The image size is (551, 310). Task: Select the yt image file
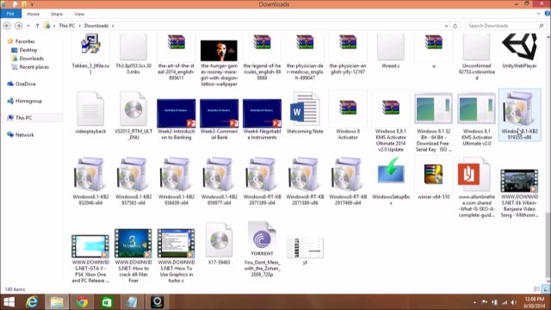pyautogui.click(x=305, y=251)
